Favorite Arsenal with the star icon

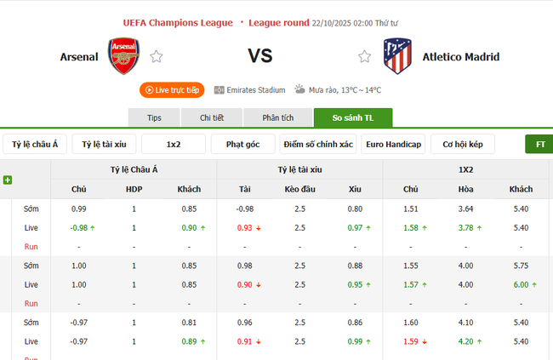click(x=157, y=57)
